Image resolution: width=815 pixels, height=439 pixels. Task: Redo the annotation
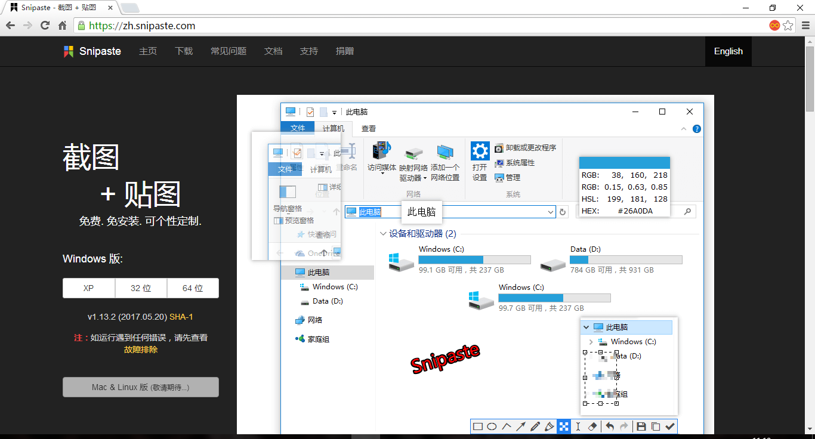coord(624,426)
